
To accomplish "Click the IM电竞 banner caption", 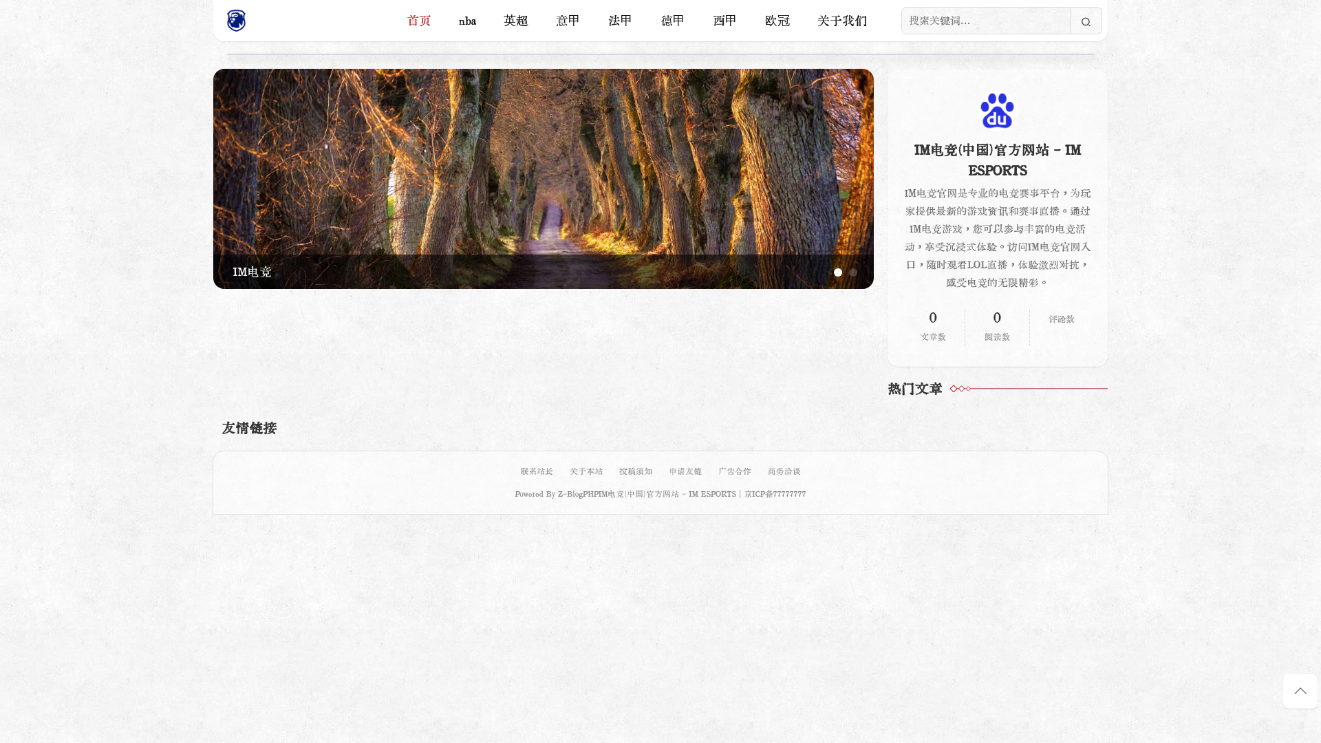I will point(252,272).
